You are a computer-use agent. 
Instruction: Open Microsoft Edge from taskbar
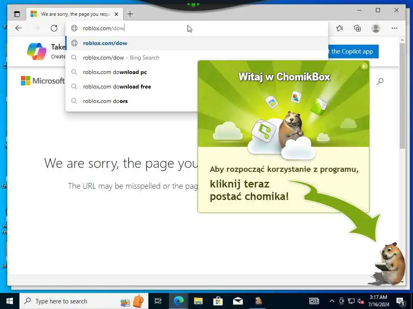pyautogui.click(x=178, y=301)
